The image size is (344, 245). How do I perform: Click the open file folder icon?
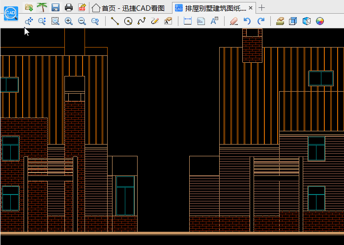29,7
